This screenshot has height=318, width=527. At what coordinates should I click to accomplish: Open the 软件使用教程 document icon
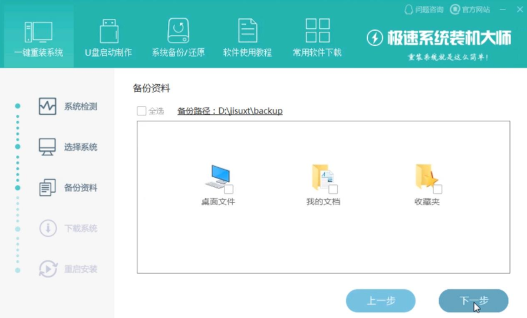(x=247, y=31)
